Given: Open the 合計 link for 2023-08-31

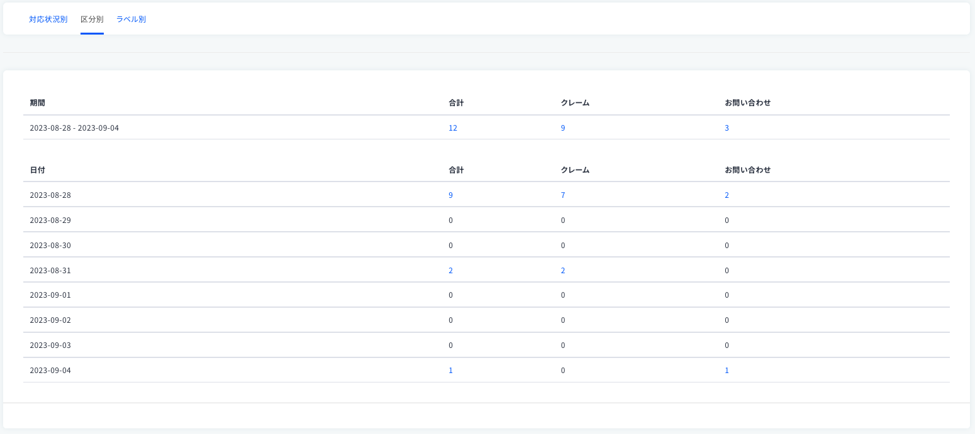Looking at the screenshot, I should point(450,271).
